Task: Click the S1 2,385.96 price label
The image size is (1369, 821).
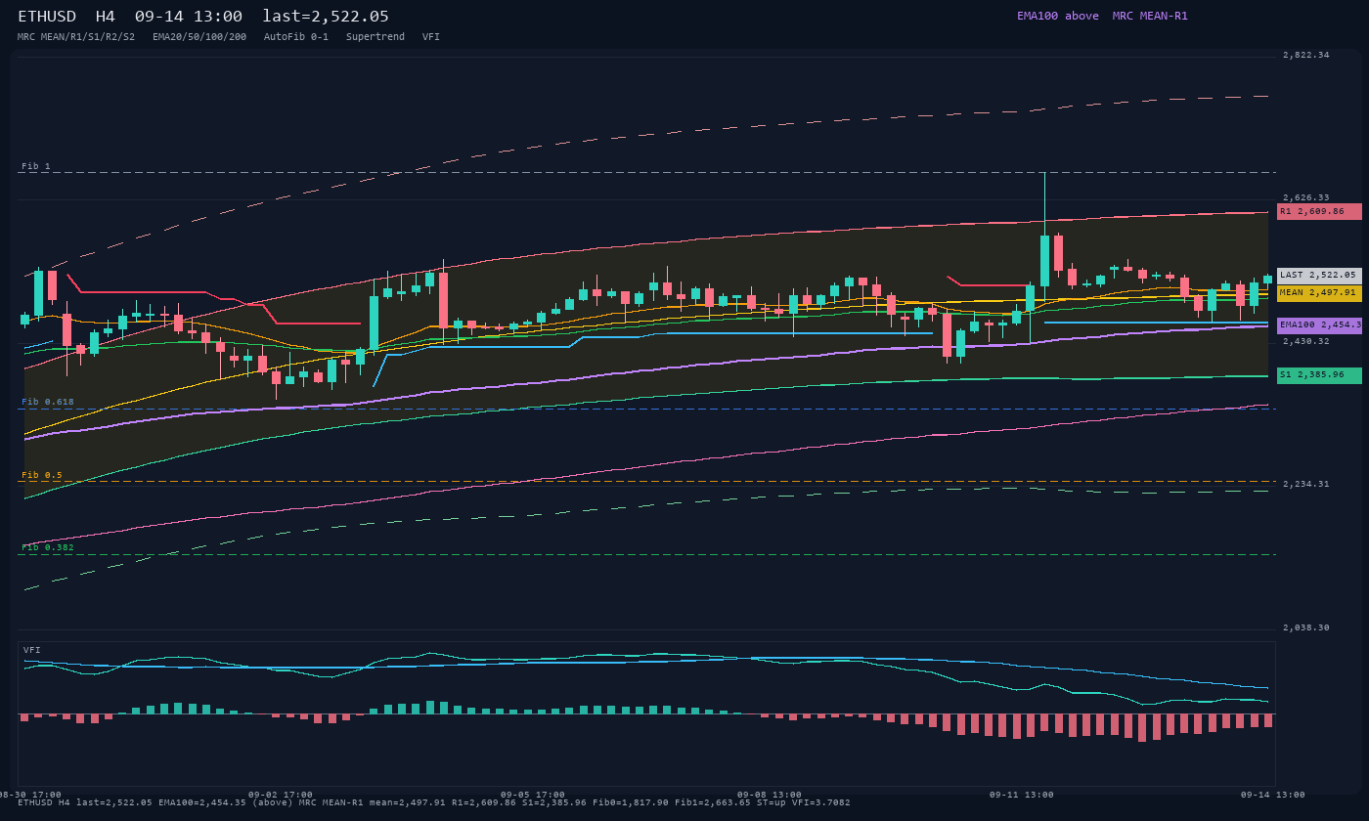Action: [x=1319, y=375]
